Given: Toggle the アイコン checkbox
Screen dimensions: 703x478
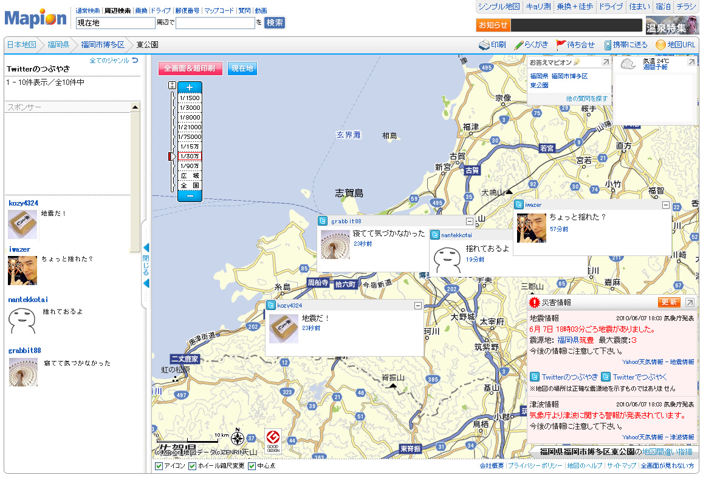Looking at the screenshot, I should [159, 466].
